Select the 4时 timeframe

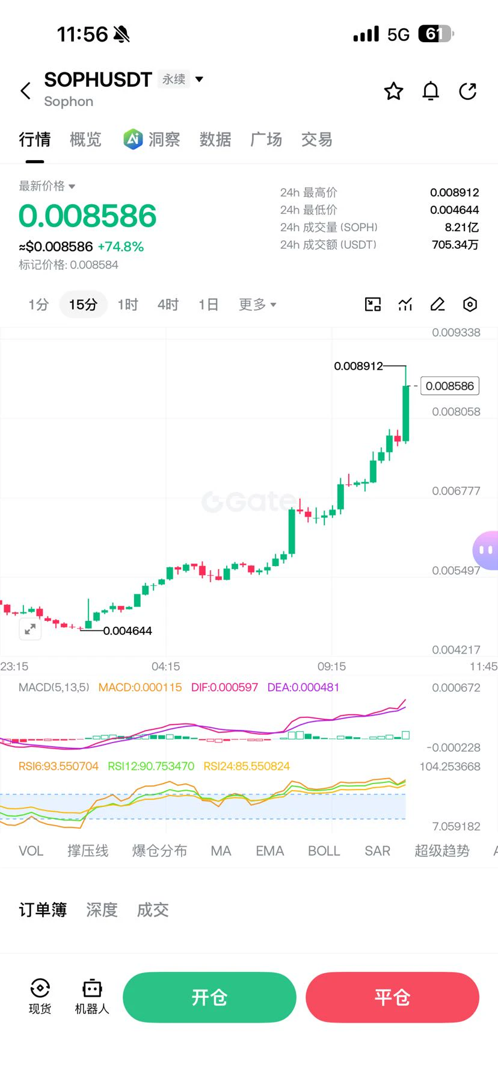coord(168,304)
